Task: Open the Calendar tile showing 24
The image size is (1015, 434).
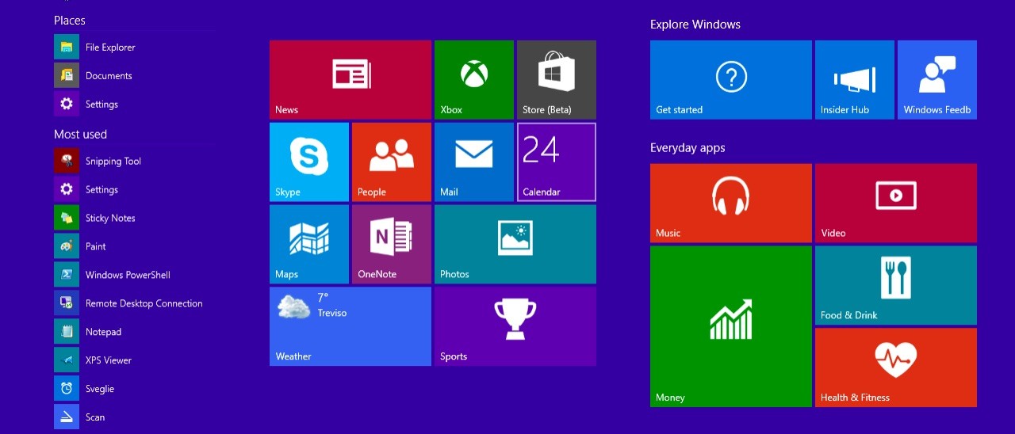Action: (557, 162)
